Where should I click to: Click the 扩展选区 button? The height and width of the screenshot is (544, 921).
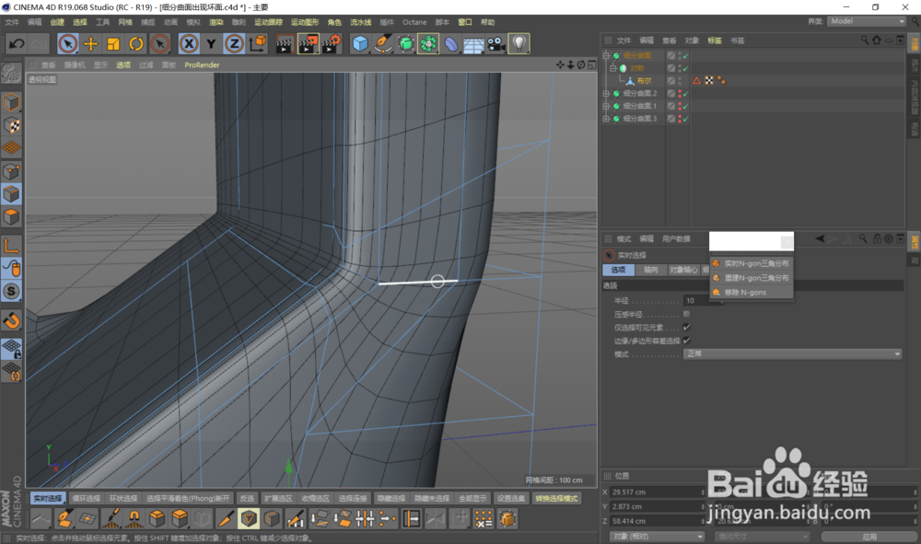pyautogui.click(x=278, y=499)
